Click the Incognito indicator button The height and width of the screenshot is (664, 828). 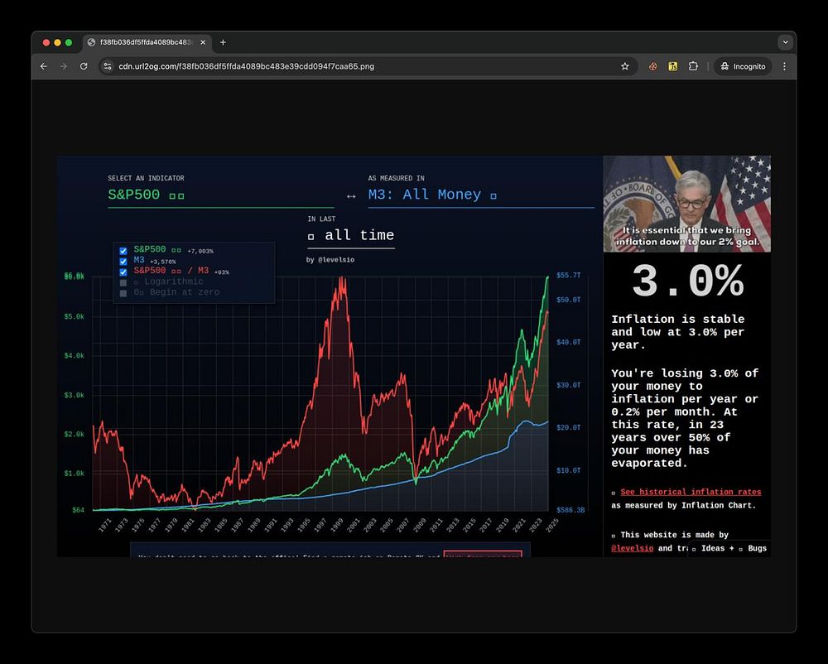(743, 66)
